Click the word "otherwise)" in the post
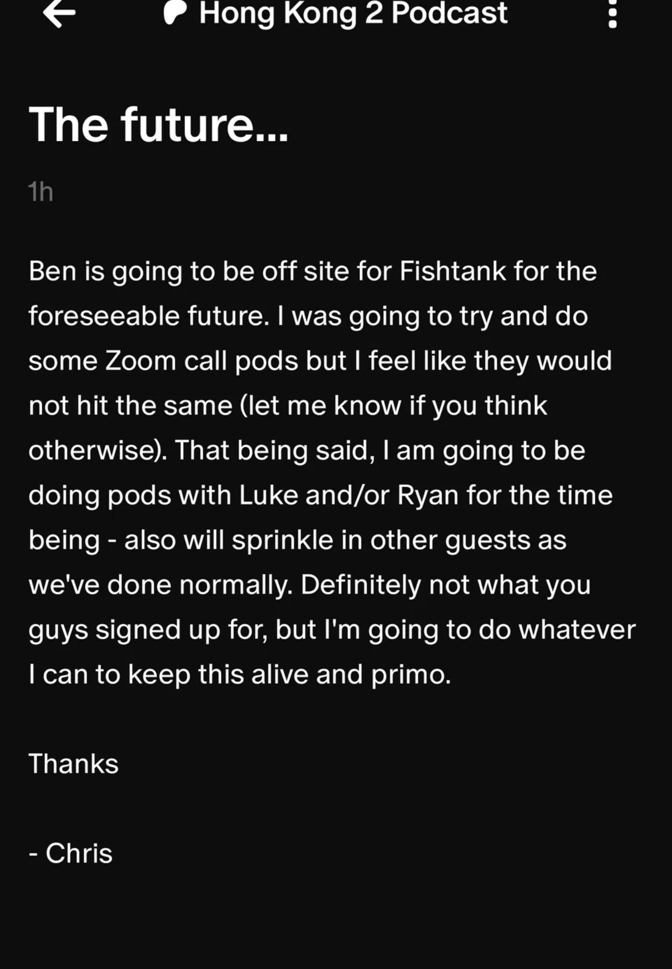The height and width of the screenshot is (969, 672). (x=98, y=451)
